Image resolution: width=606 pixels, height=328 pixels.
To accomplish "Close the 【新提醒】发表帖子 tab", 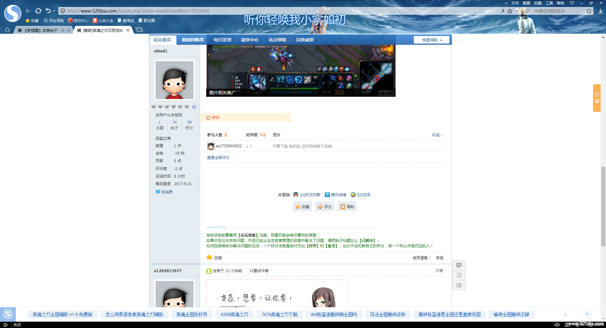I will coord(68,30).
